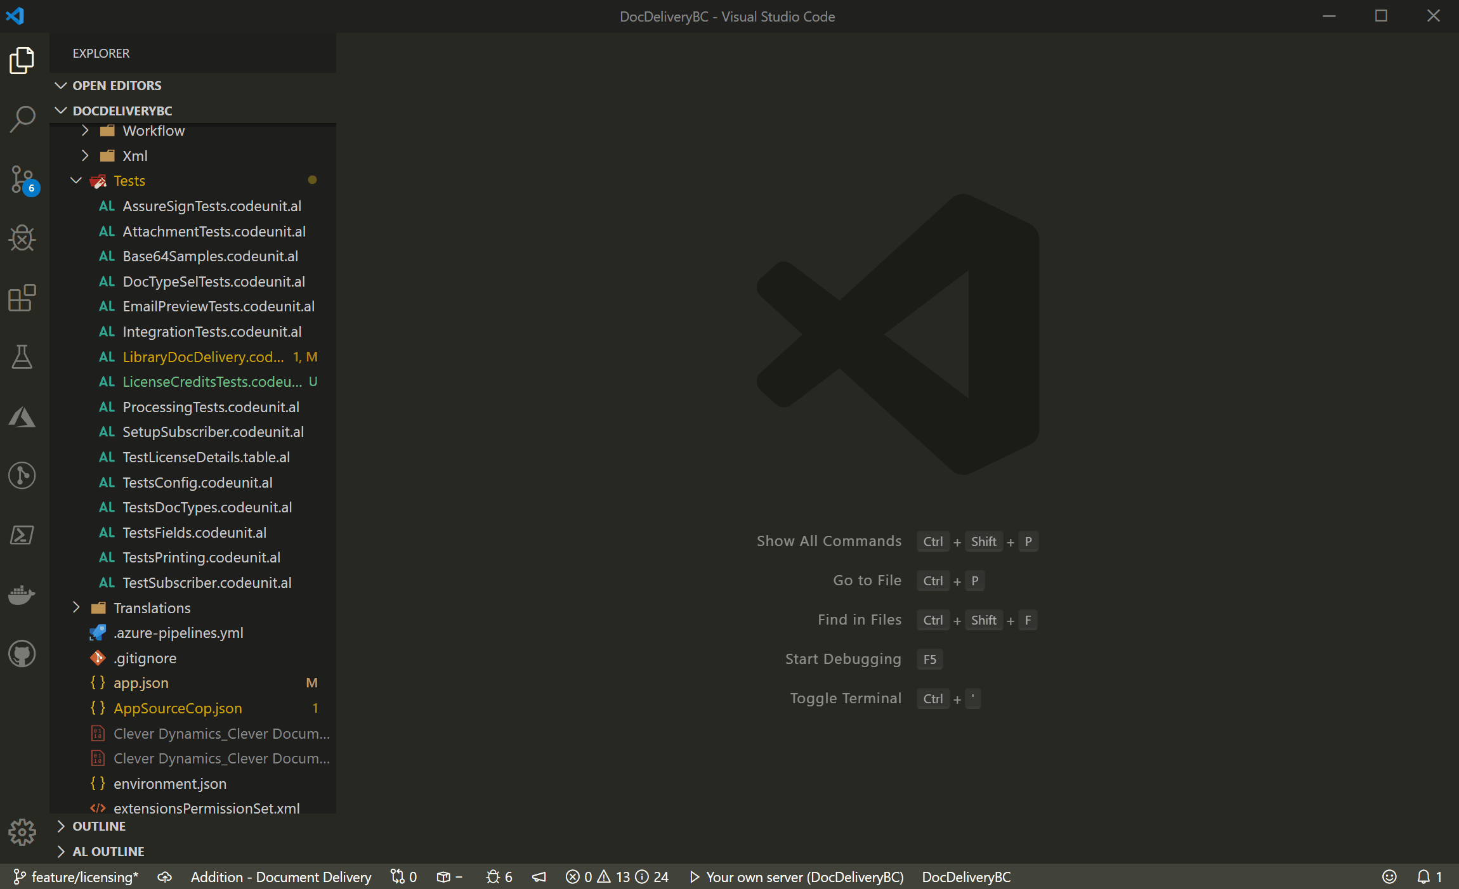Open IntegrationTests.codeunit.al
This screenshot has width=1459, height=889.
pyautogui.click(x=193, y=332)
